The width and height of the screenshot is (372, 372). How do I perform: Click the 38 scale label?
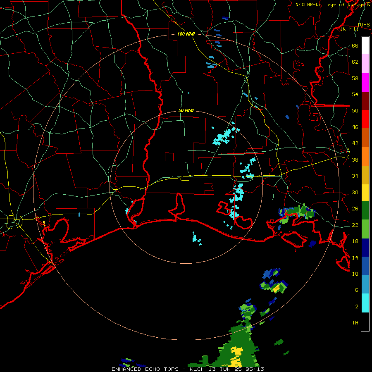pos(355,160)
